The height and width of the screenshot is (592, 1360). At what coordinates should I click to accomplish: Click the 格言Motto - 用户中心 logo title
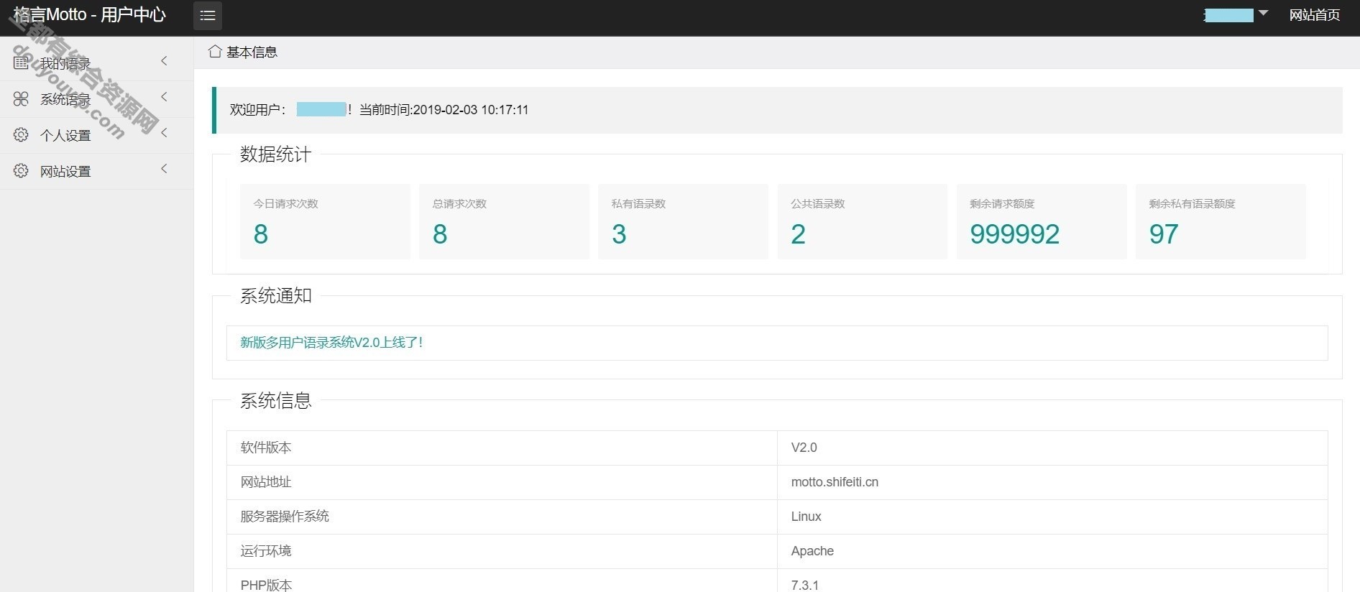[x=90, y=15]
